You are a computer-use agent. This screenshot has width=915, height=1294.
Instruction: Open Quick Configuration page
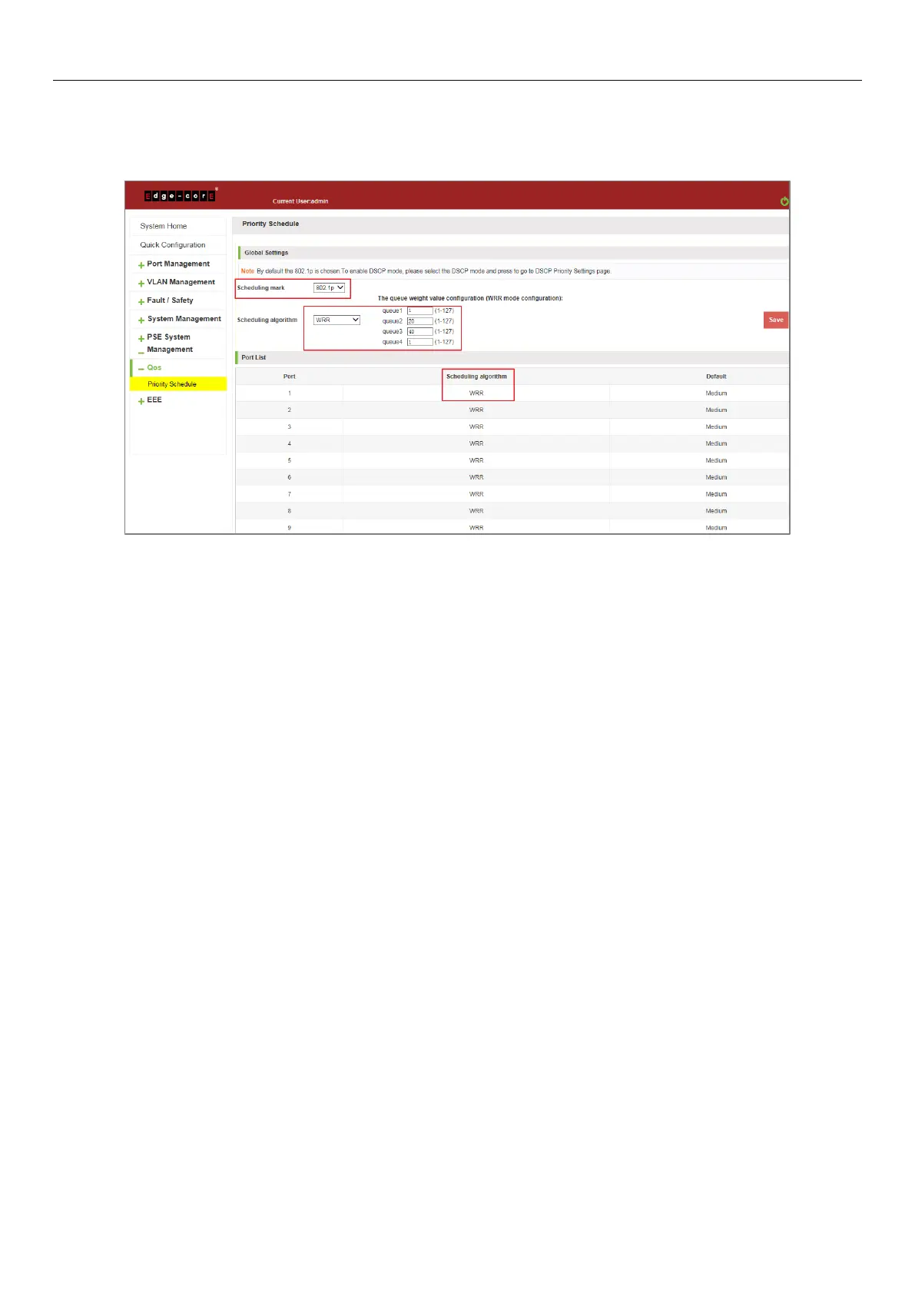(172, 245)
